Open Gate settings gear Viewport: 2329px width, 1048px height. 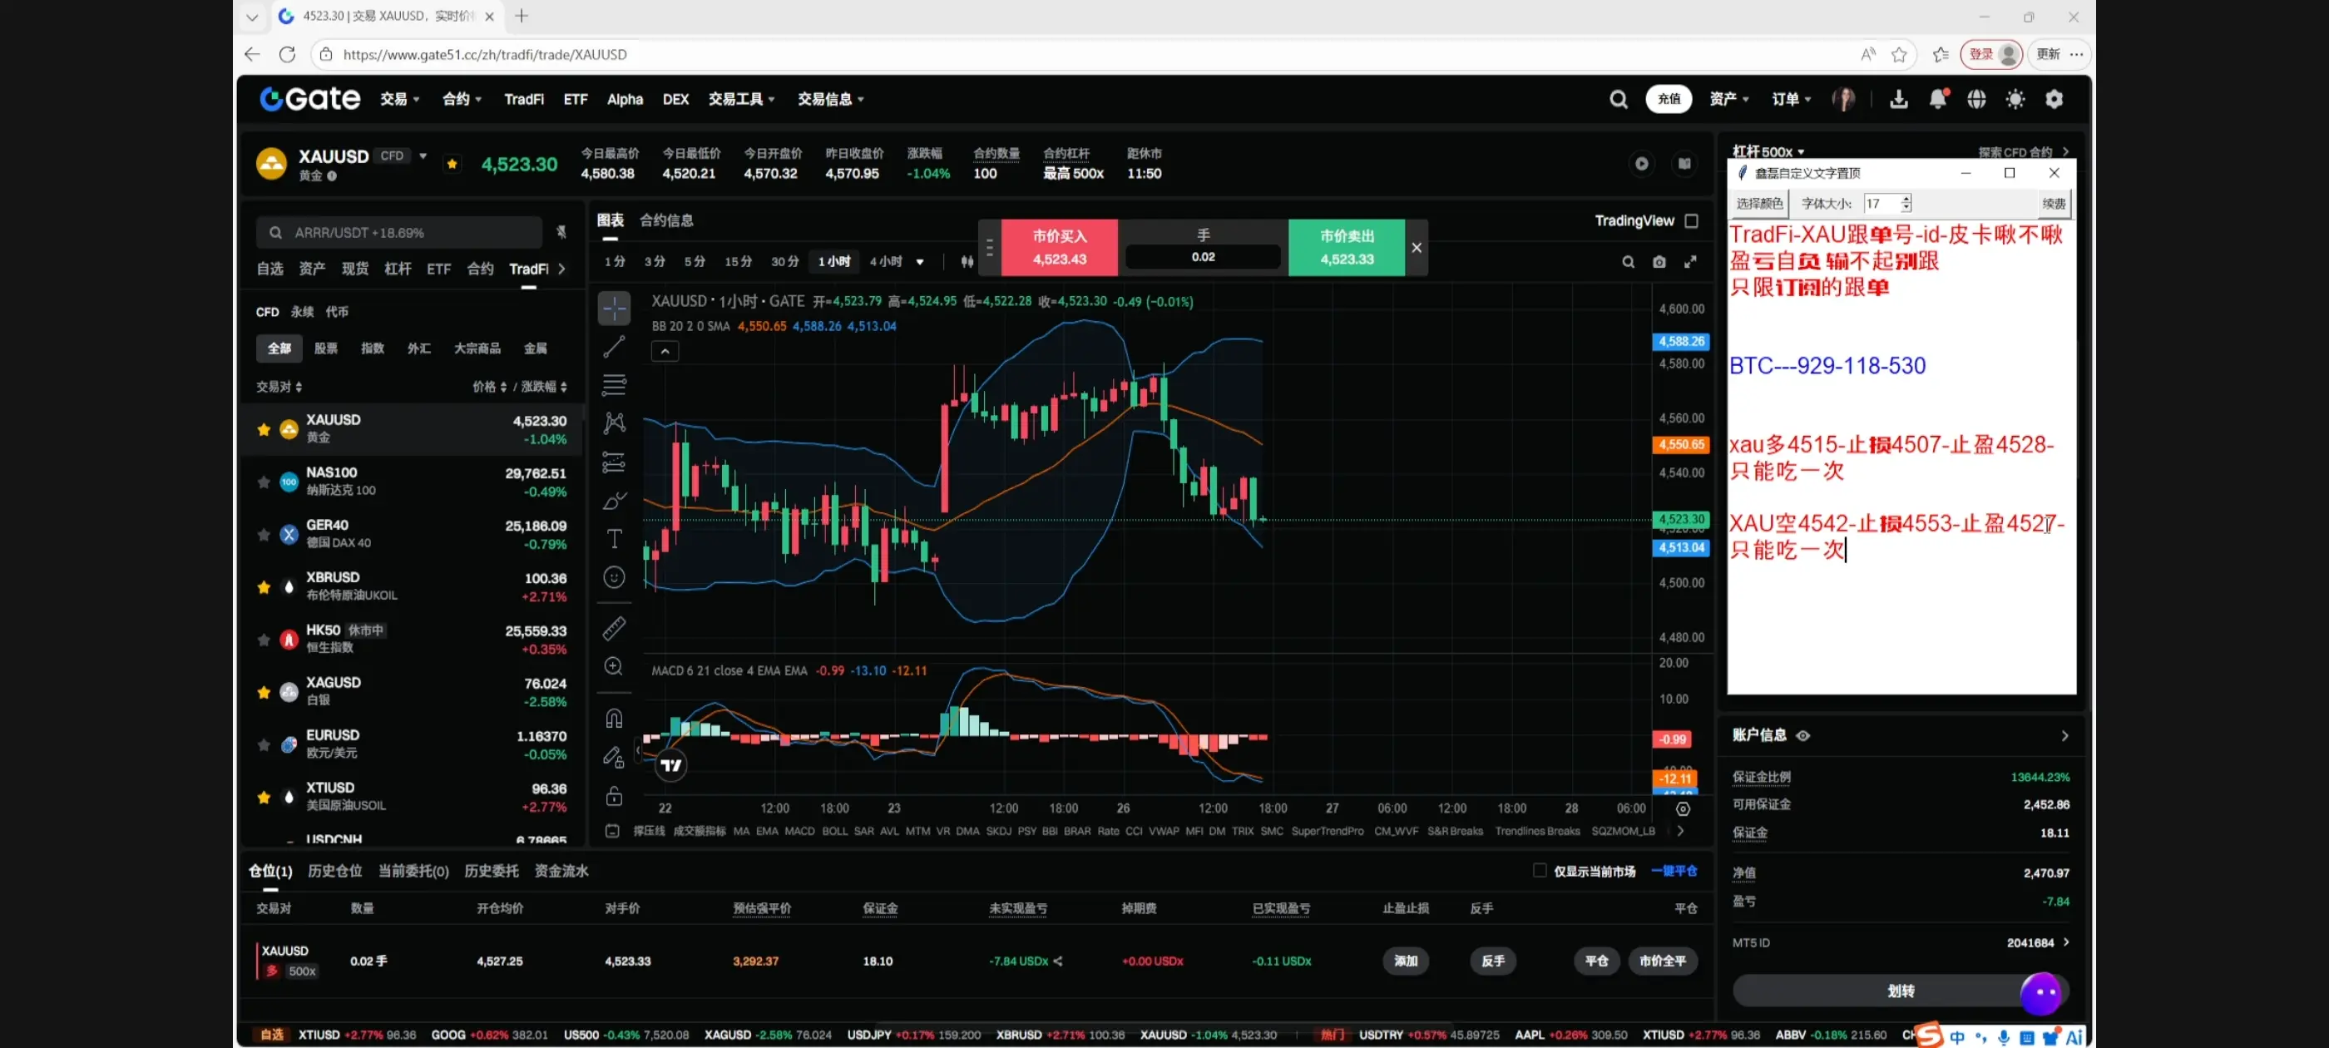click(2055, 100)
